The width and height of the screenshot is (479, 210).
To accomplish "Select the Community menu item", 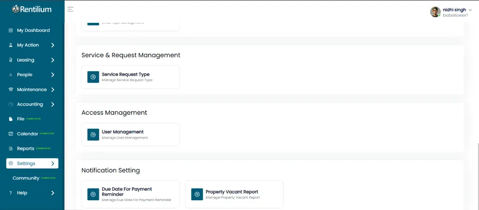I will click(32, 178).
